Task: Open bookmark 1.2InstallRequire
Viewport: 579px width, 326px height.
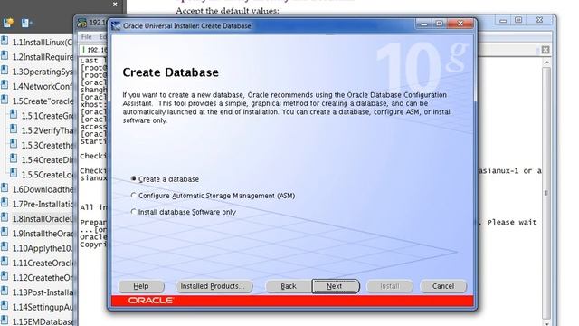Action: (43, 57)
